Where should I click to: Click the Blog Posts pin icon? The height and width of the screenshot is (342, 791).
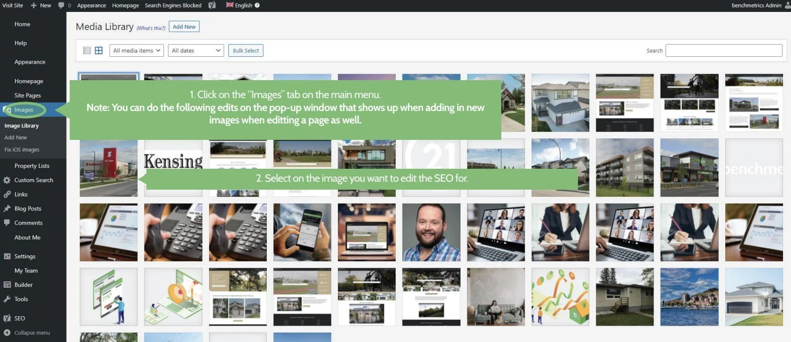6,209
